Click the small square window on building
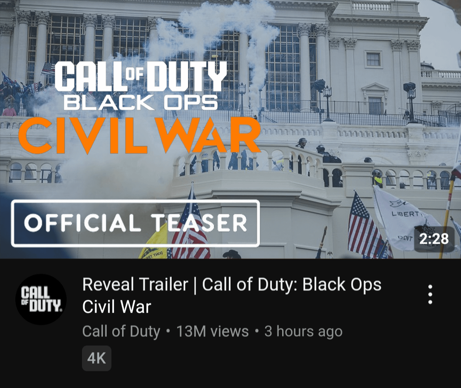The height and width of the screenshot is (388, 461). tap(373, 58)
